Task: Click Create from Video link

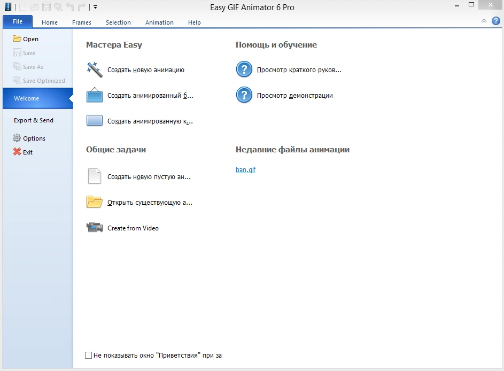Action: click(x=133, y=228)
